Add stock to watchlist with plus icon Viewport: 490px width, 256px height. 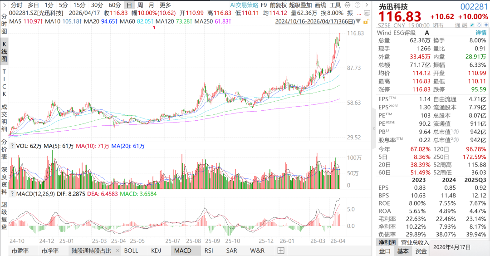(485, 25)
